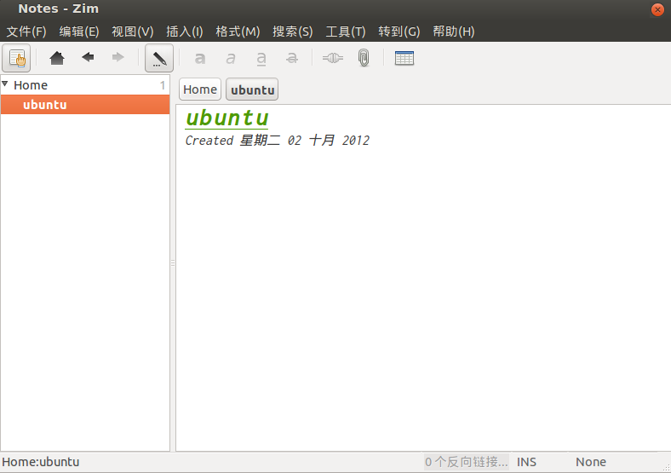The height and width of the screenshot is (473, 671).
Task: Toggle the editable pencil button
Action: click(159, 58)
